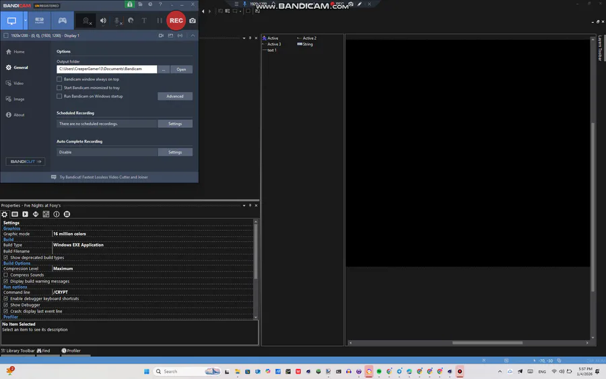Open Values tab icon in Properties panel
Screen dimensions: 606x379
click(x=36, y=215)
